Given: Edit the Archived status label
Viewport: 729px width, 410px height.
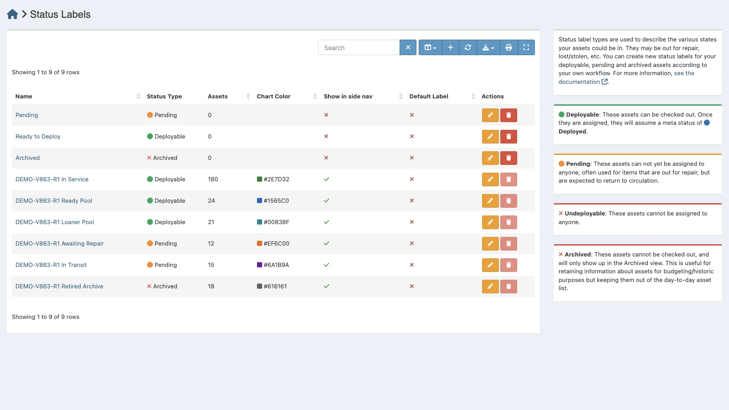Looking at the screenshot, I should [490, 158].
